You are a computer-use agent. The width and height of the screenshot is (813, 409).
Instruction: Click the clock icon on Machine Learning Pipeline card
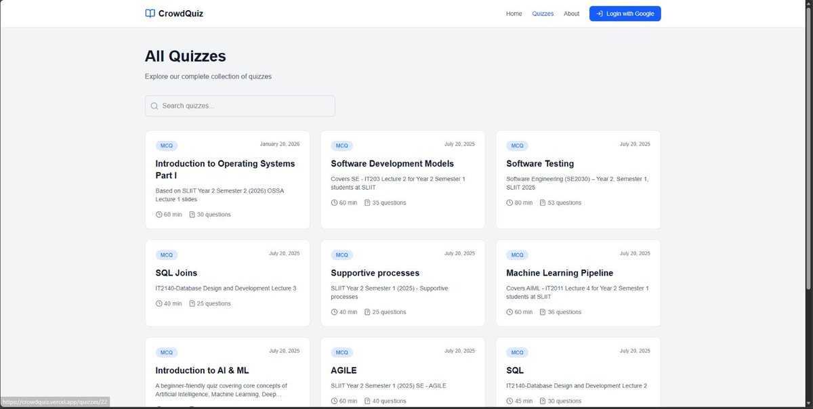(509, 312)
